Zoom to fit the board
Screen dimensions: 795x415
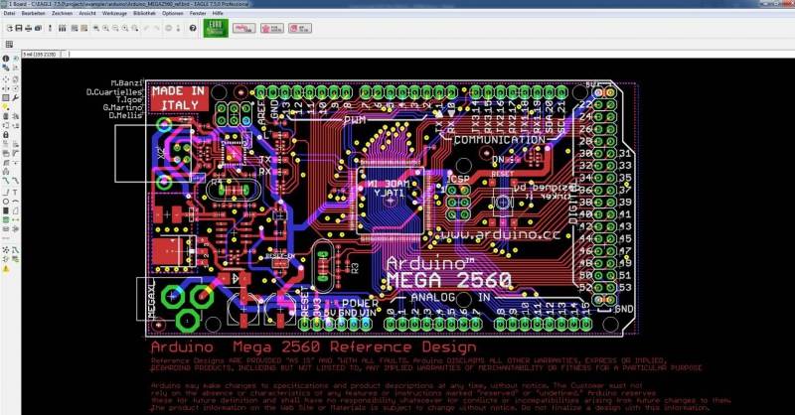pos(95,29)
